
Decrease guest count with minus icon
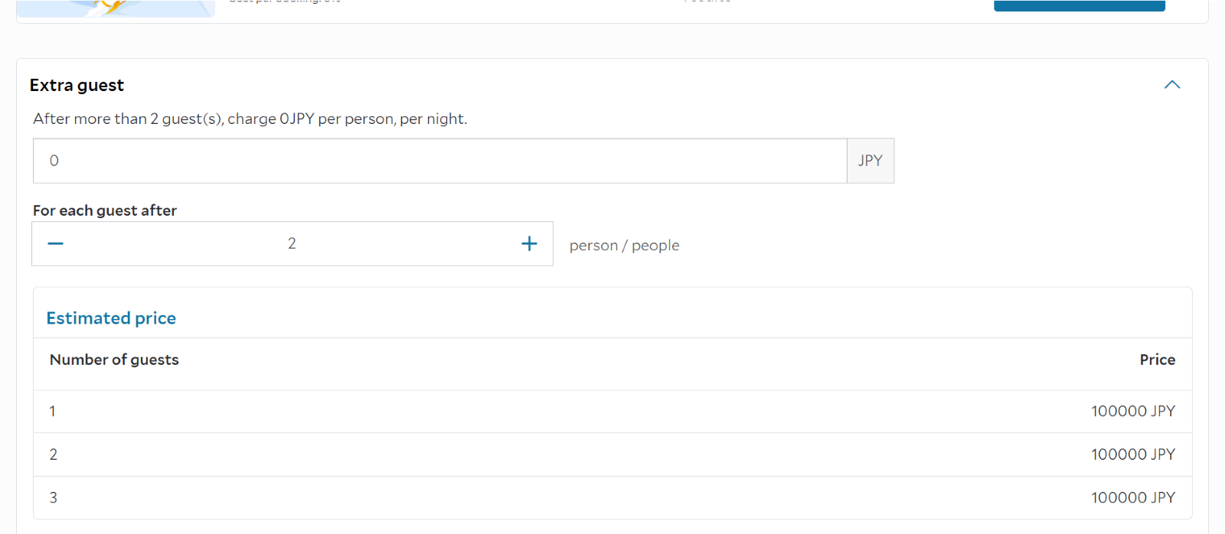click(56, 244)
